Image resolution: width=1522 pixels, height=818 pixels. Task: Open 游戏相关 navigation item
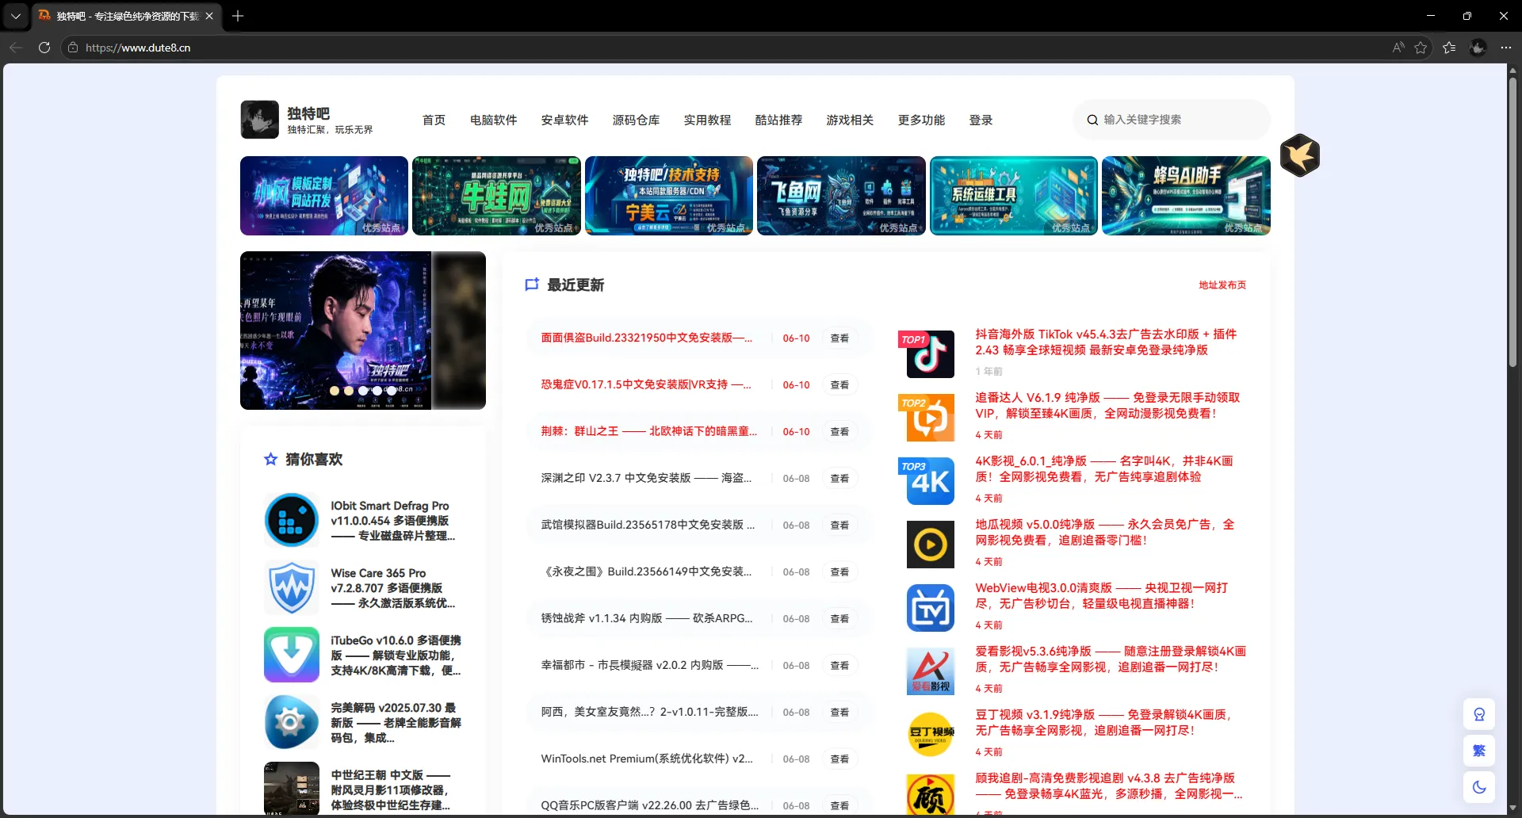pyautogui.click(x=850, y=120)
